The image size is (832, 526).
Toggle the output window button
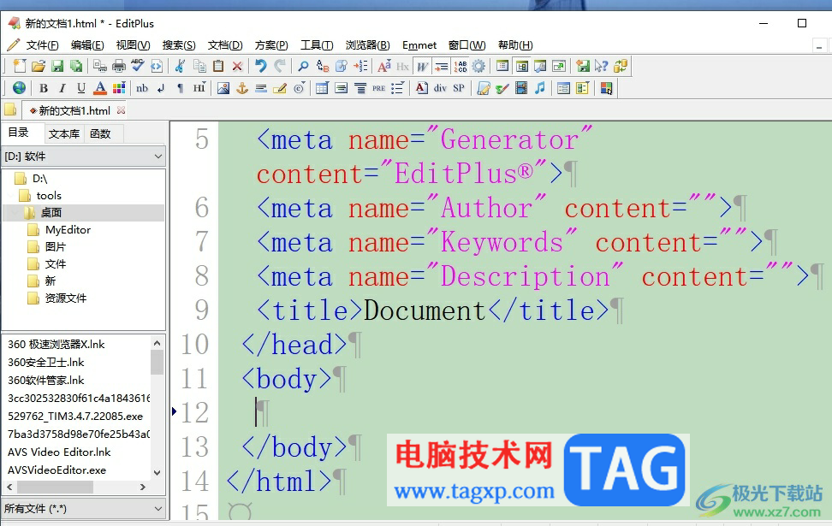coord(540,66)
